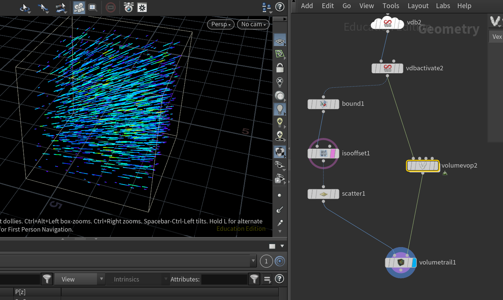
Task: Click the Vex tab in parameter pane
Action: coord(496,37)
